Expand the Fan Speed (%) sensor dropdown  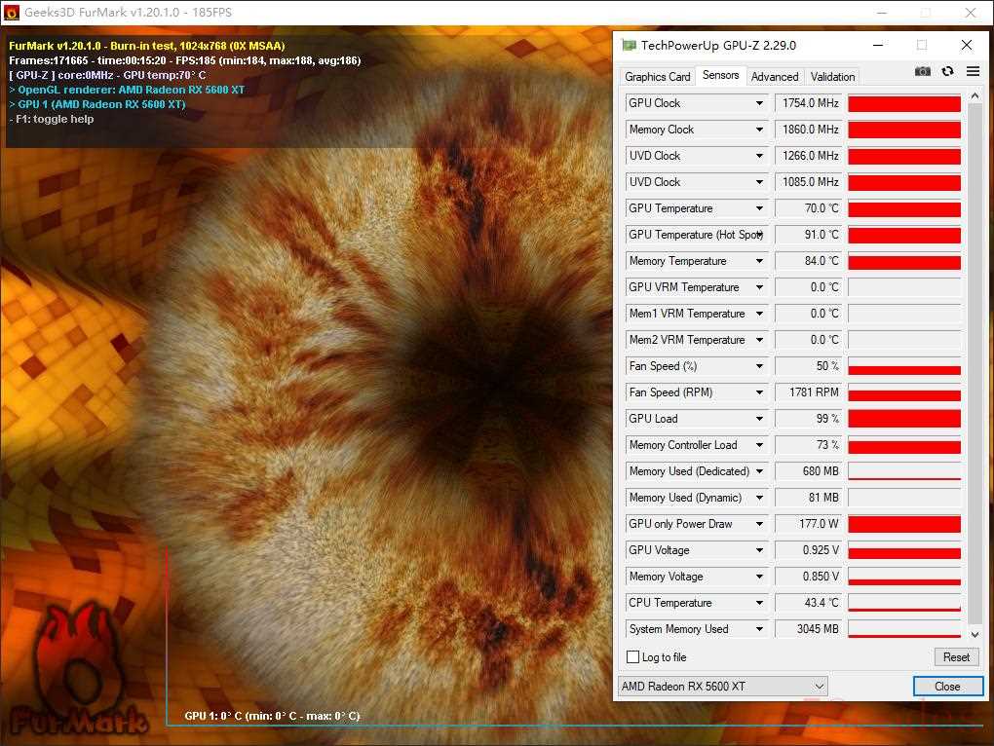coord(759,366)
